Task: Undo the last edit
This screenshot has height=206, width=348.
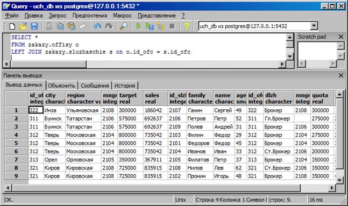Action: coord(97,26)
